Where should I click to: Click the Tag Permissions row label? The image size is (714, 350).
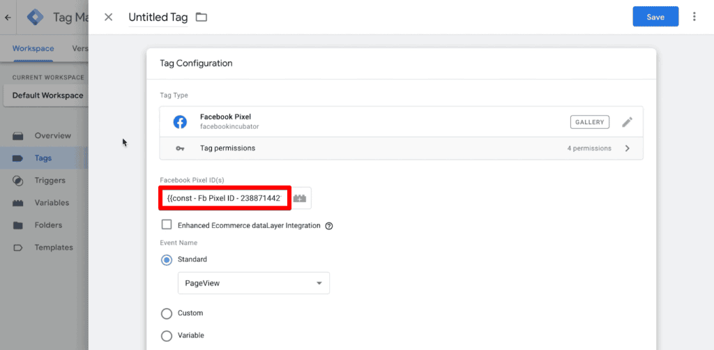(228, 149)
